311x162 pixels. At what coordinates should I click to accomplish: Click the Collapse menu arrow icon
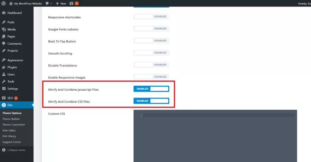[4, 150]
